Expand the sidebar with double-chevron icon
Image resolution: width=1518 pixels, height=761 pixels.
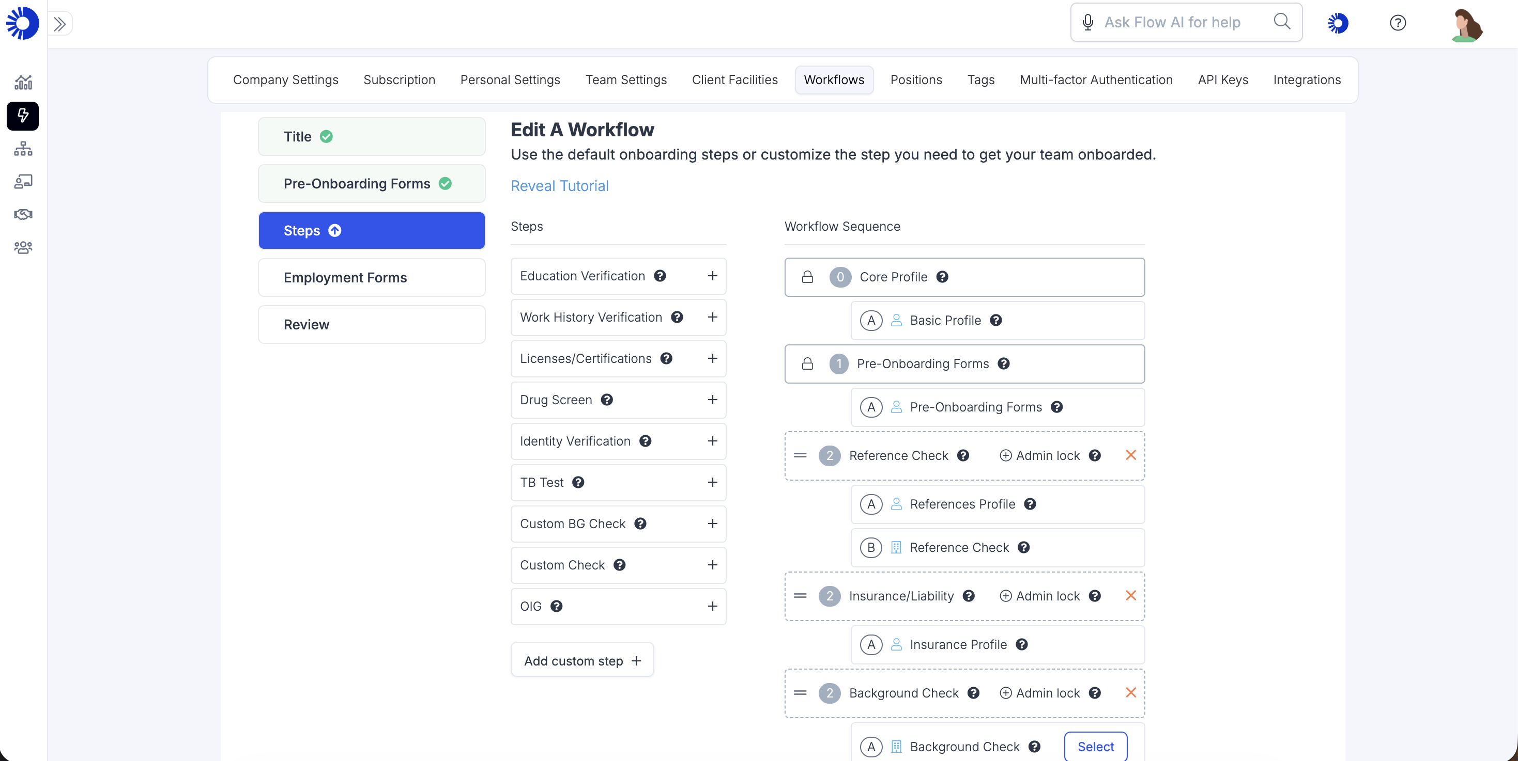(x=59, y=24)
